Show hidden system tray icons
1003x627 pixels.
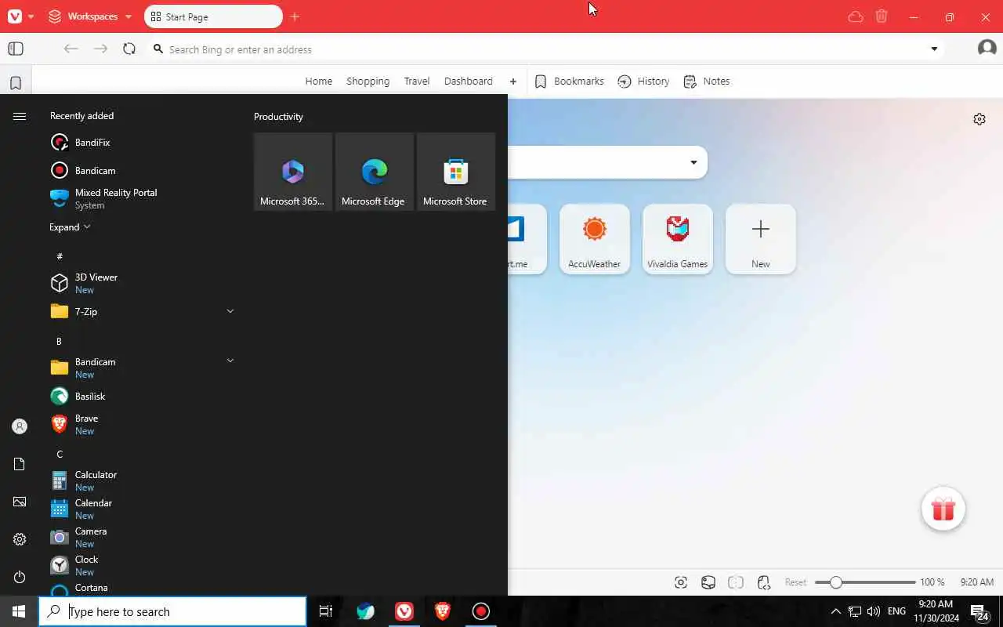pyautogui.click(x=835, y=611)
